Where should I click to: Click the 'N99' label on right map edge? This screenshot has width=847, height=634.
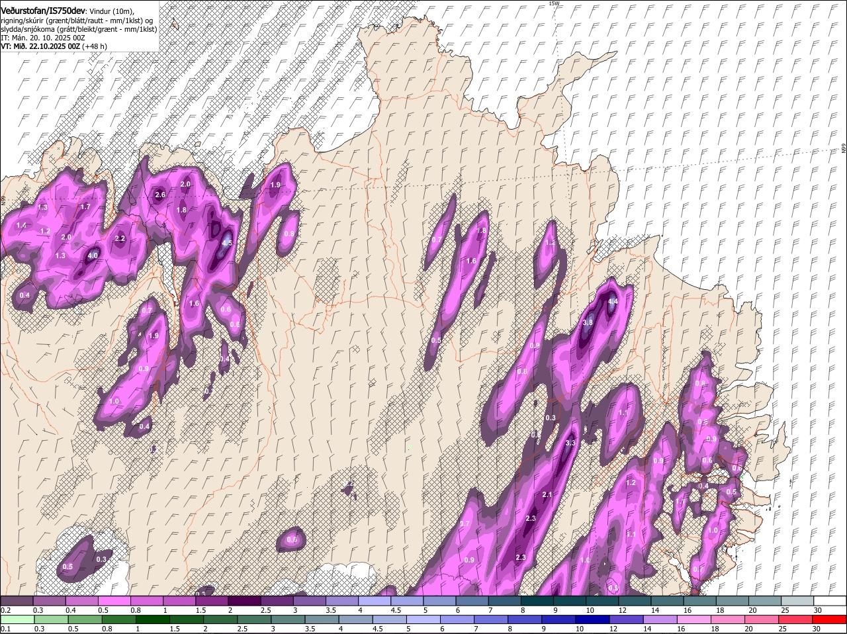(844, 149)
